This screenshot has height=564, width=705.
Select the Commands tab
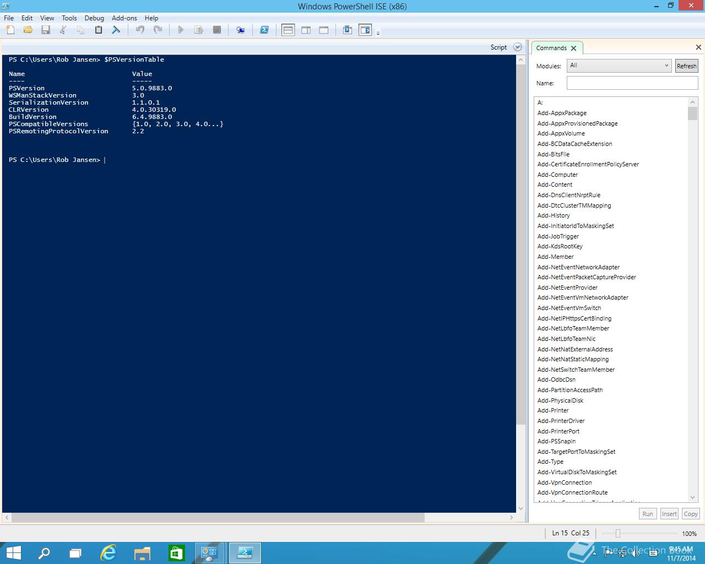click(551, 48)
